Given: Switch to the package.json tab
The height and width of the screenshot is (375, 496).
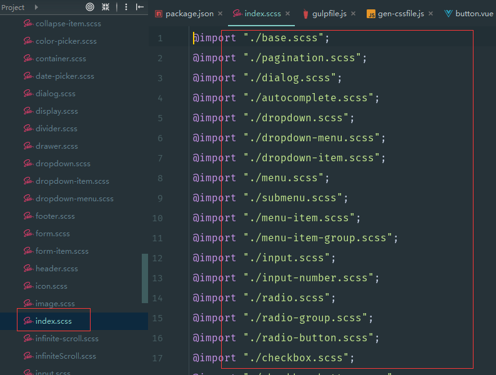Looking at the screenshot, I should (x=189, y=14).
